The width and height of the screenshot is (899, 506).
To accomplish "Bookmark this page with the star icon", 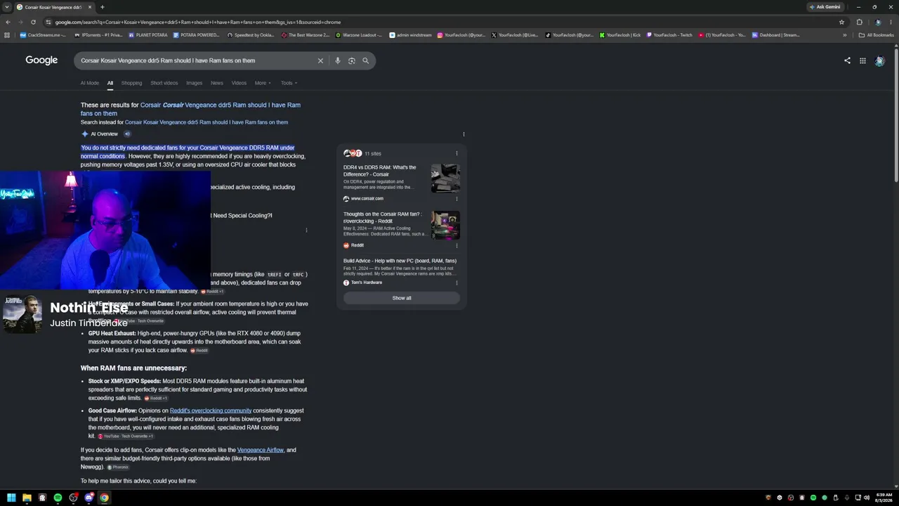I will point(842,22).
